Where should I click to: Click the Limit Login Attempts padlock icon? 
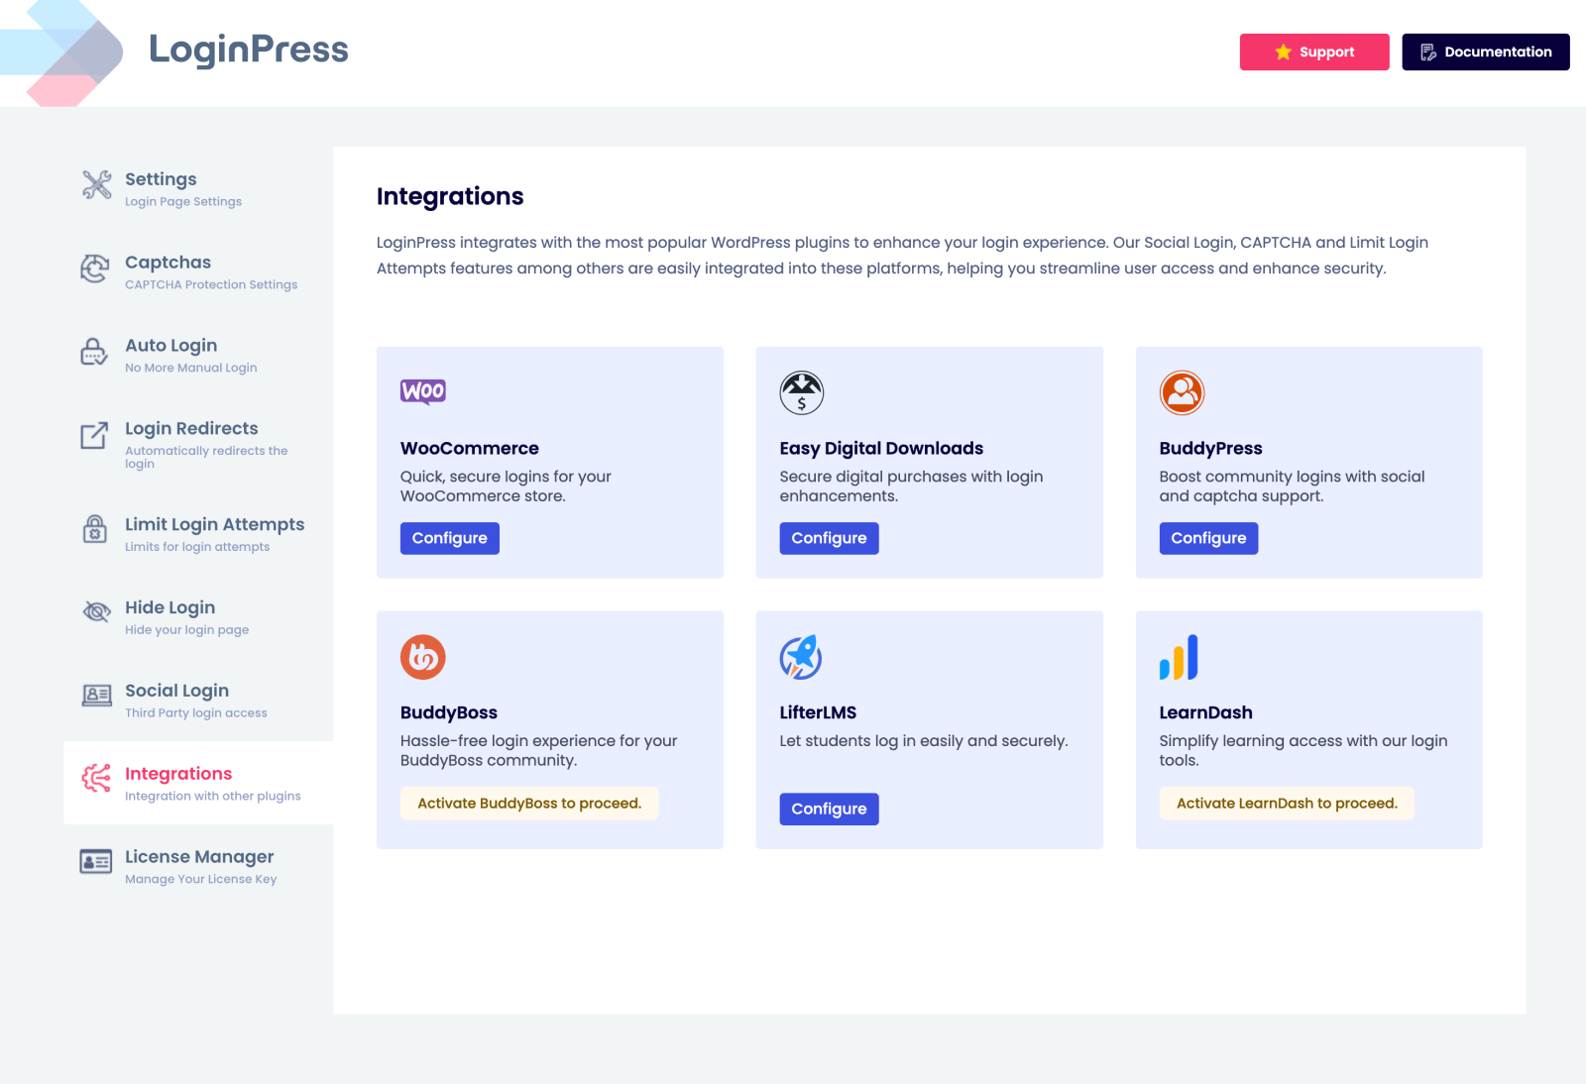click(x=94, y=529)
